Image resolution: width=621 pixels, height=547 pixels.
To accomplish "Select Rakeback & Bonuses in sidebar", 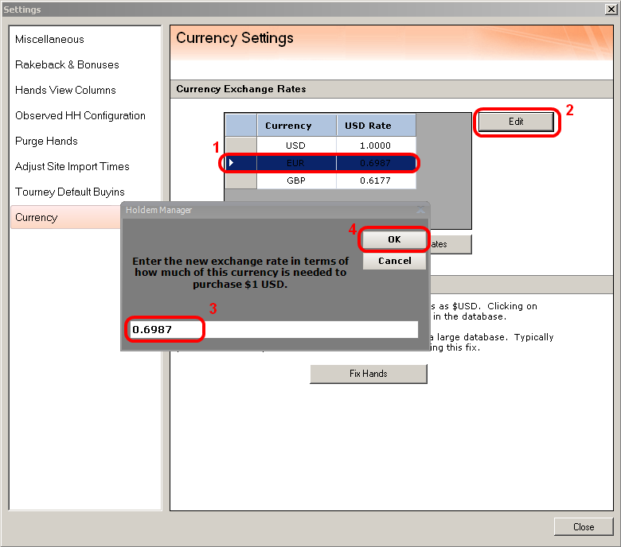I will tap(67, 64).
